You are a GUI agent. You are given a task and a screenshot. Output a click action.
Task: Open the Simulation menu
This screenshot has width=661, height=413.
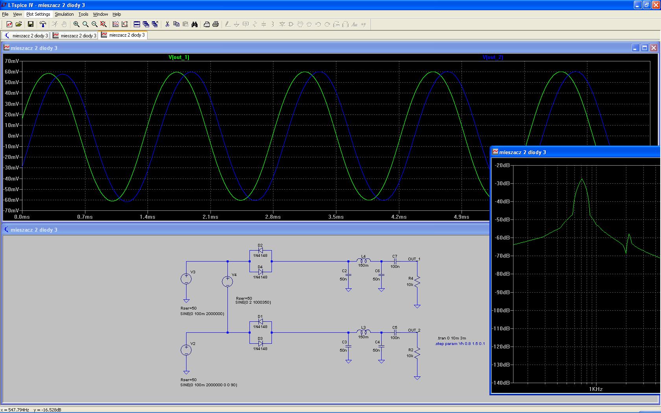click(x=64, y=14)
